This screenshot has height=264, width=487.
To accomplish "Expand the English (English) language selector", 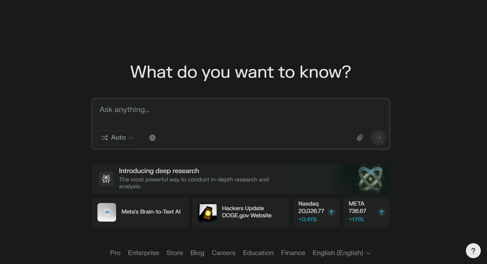I will pos(342,253).
